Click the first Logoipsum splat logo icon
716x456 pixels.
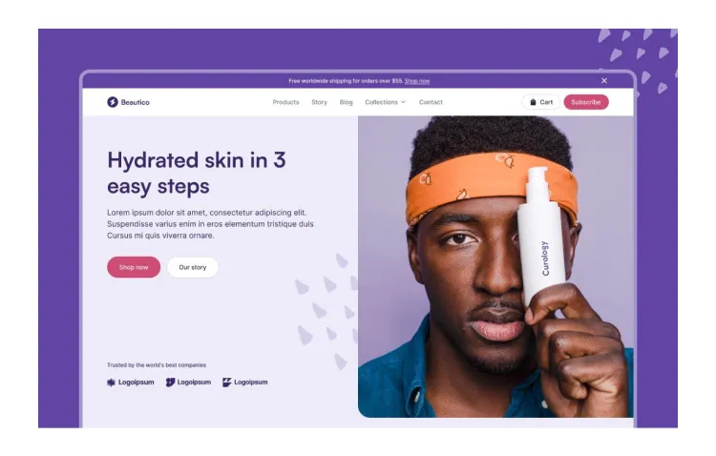[111, 383]
